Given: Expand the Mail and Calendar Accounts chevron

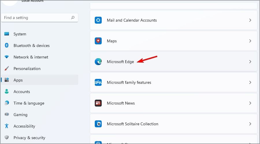Looking at the screenshot, I should click(250, 20).
